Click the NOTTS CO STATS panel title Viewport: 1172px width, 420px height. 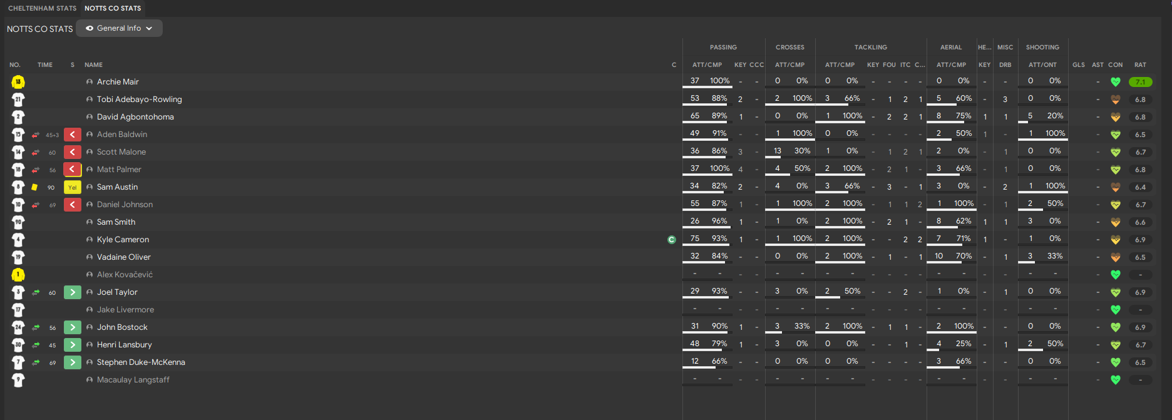coord(40,29)
